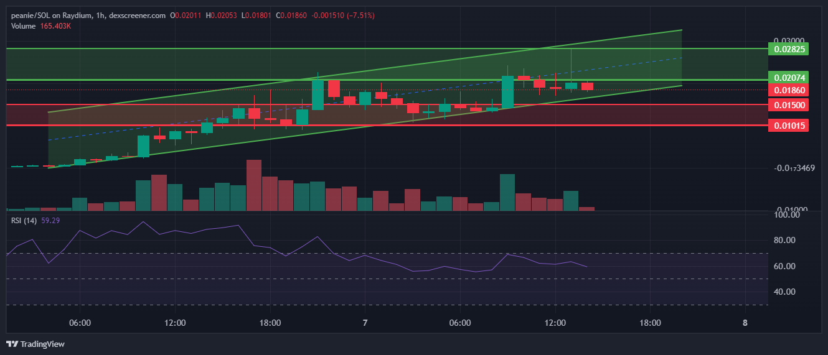Viewport: 828px width, 355px height.
Task: Click the TradingView logo icon
Action: coord(12,344)
